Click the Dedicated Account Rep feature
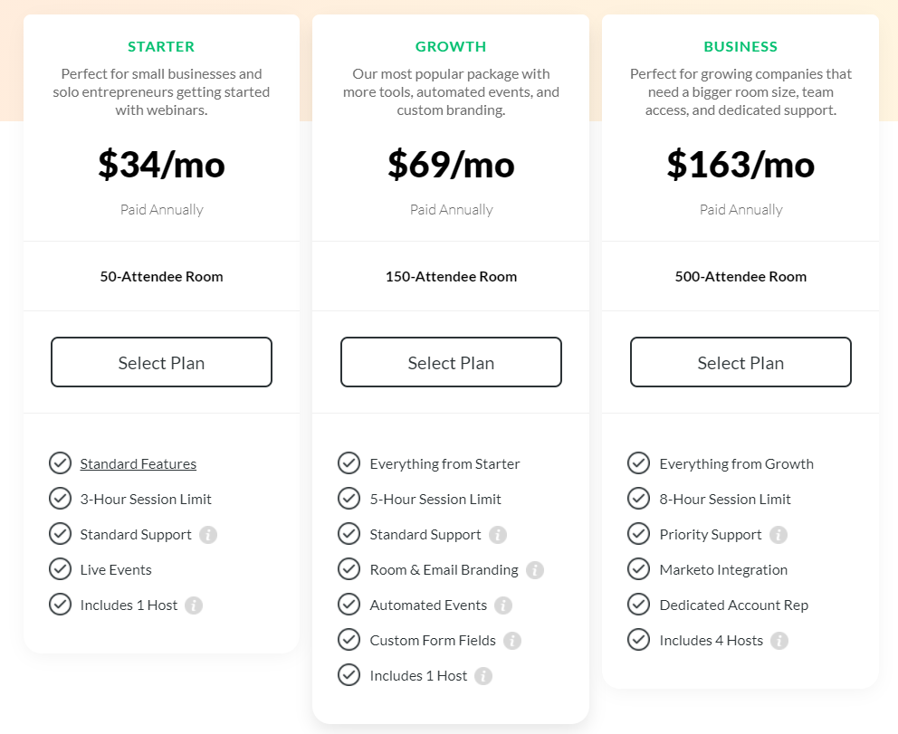The height and width of the screenshot is (734, 898). pos(733,605)
